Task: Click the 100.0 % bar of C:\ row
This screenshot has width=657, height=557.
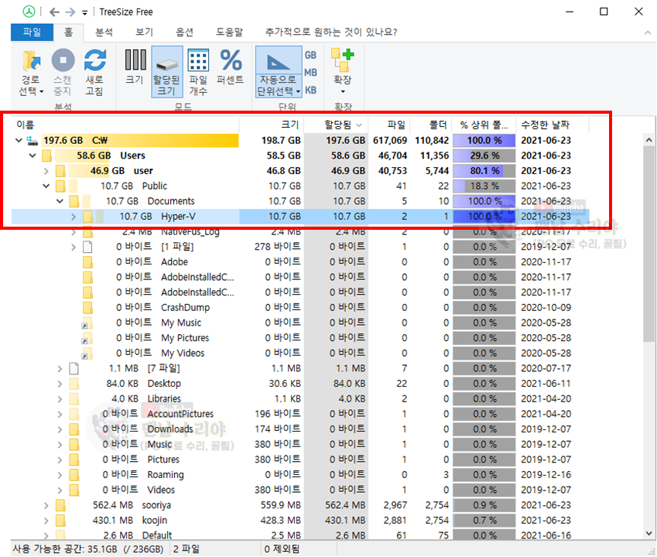Action: (x=484, y=140)
